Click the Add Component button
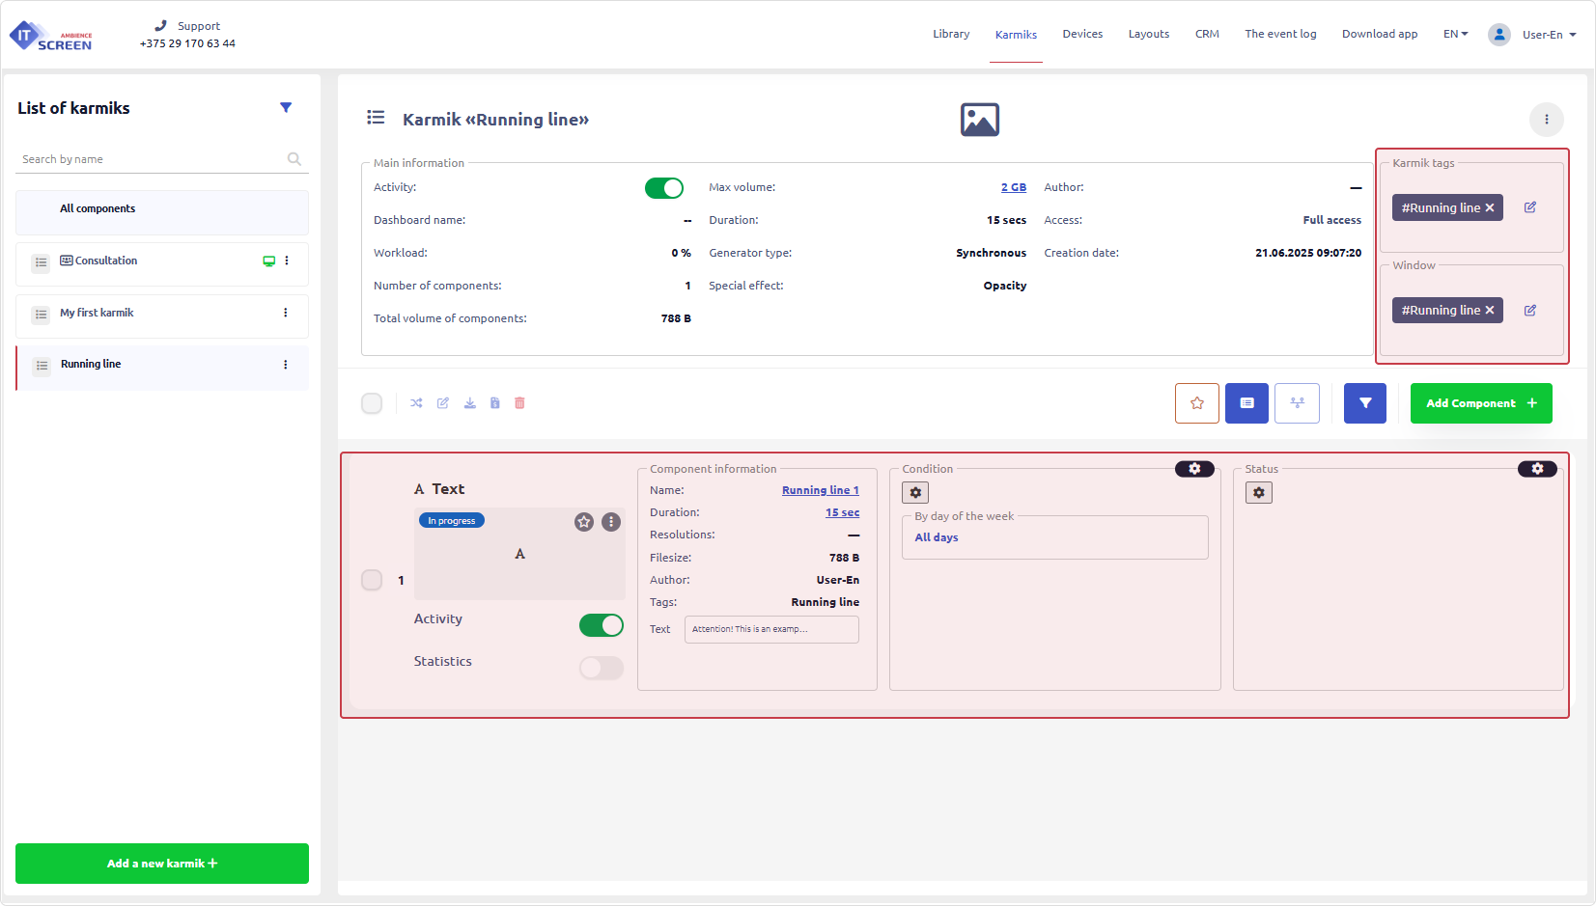This screenshot has height=906, width=1596. pyautogui.click(x=1481, y=403)
